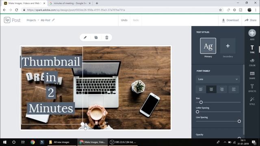The image size is (260, 146).
Task: Adjust the Line Spacing slider handle
Action: pos(239,121)
